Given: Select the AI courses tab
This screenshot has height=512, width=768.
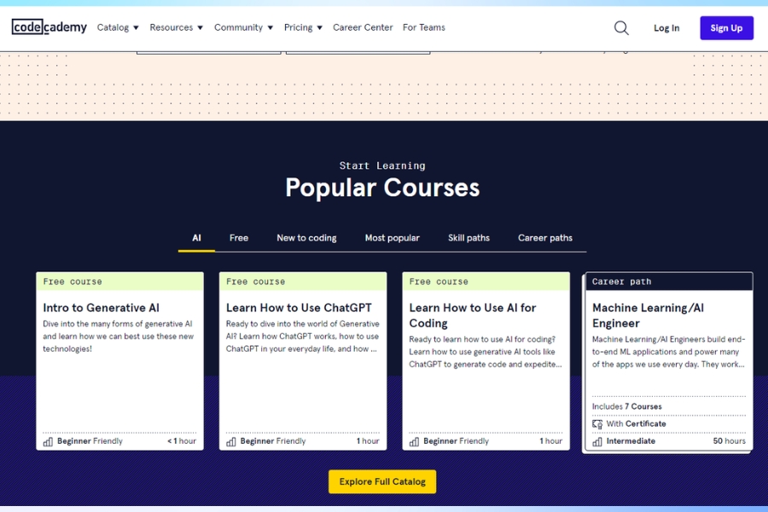Looking at the screenshot, I should coord(196,238).
